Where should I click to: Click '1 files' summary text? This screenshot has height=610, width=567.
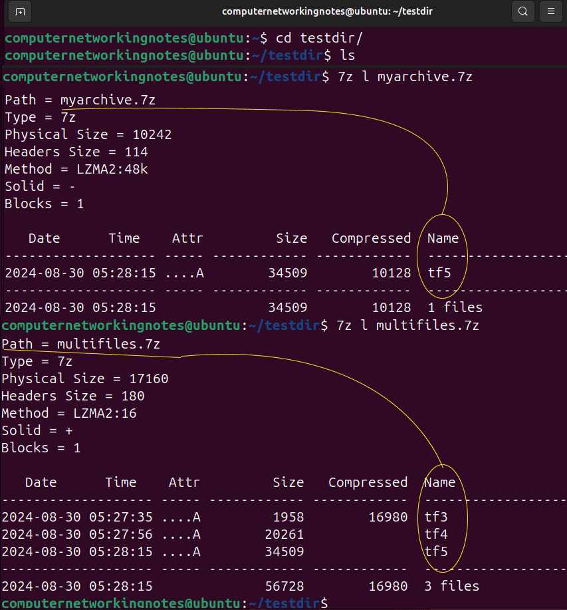pyautogui.click(x=455, y=307)
